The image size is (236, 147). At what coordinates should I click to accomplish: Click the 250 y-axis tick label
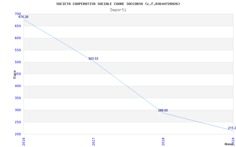(x=18, y=122)
